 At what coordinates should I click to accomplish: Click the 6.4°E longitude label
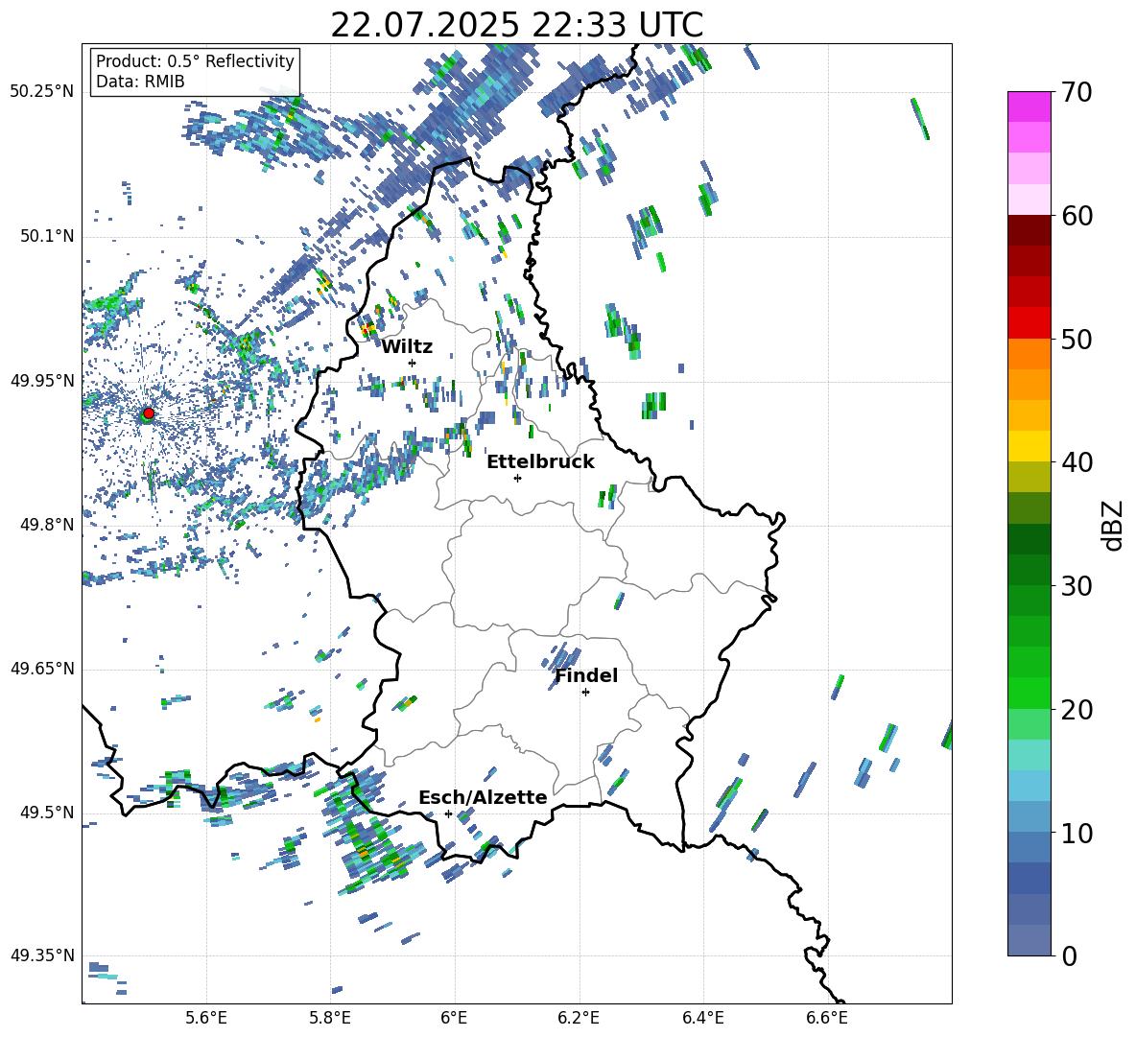point(702,1018)
